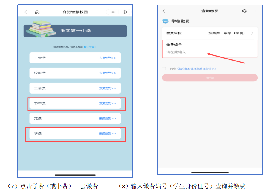Select 淮南第一中学（学费） payment unit value
265x193 pixels.
(x=226, y=33)
